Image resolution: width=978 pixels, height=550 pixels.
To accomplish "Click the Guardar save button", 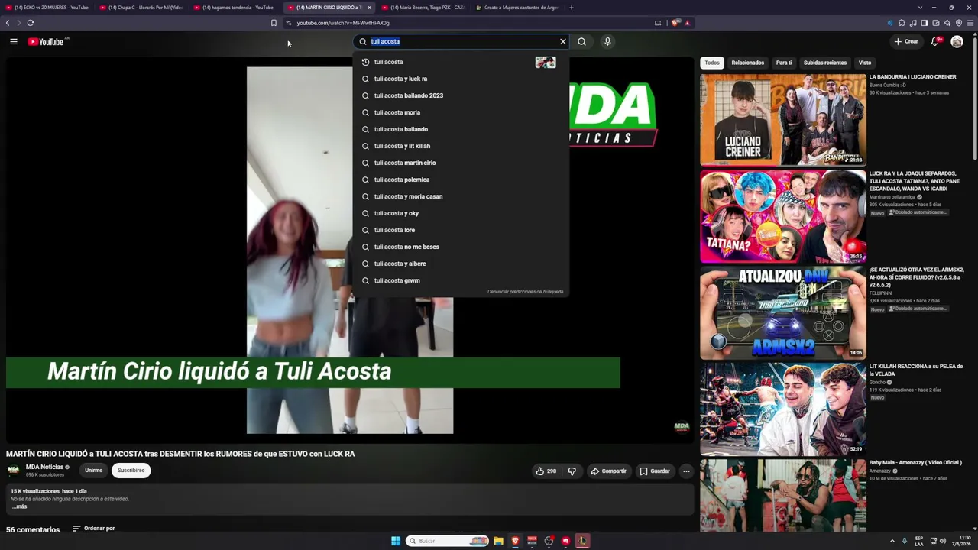I will point(655,471).
